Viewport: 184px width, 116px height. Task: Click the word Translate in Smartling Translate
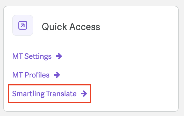click(x=61, y=94)
